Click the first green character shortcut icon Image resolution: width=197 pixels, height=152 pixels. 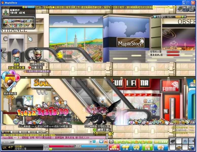[x=117, y=142]
